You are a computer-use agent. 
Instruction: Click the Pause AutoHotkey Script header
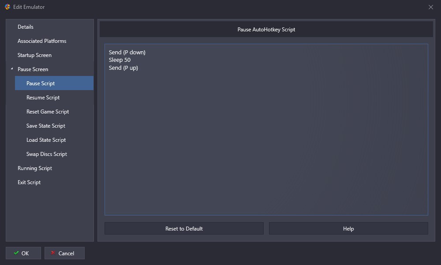pyautogui.click(x=266, y=29)
